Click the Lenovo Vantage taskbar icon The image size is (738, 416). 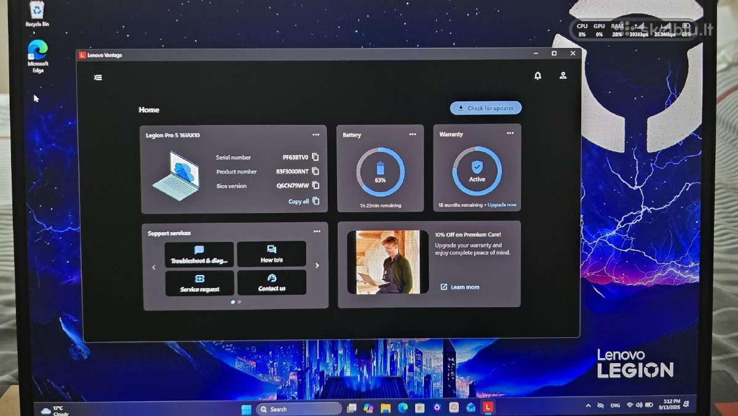(488, 407)
